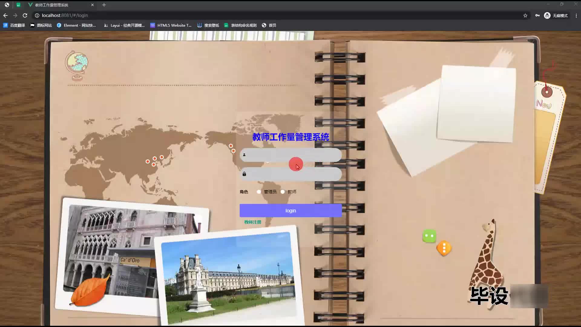581x327 pixels.
Task: Click the browser back arrow
Action: click(5, 15)
